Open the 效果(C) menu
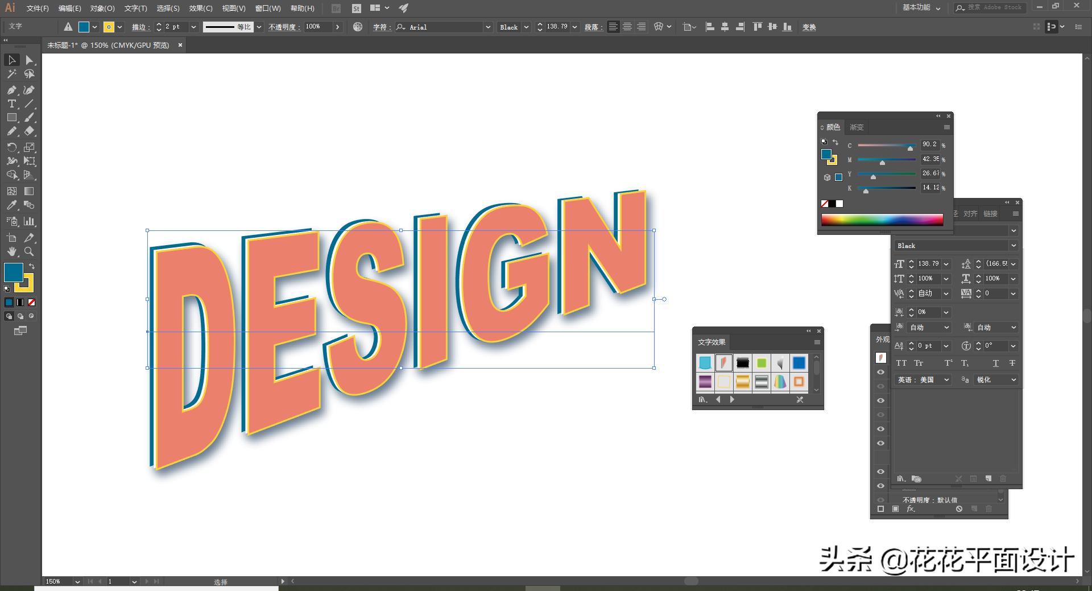 (x=200, y=8)
